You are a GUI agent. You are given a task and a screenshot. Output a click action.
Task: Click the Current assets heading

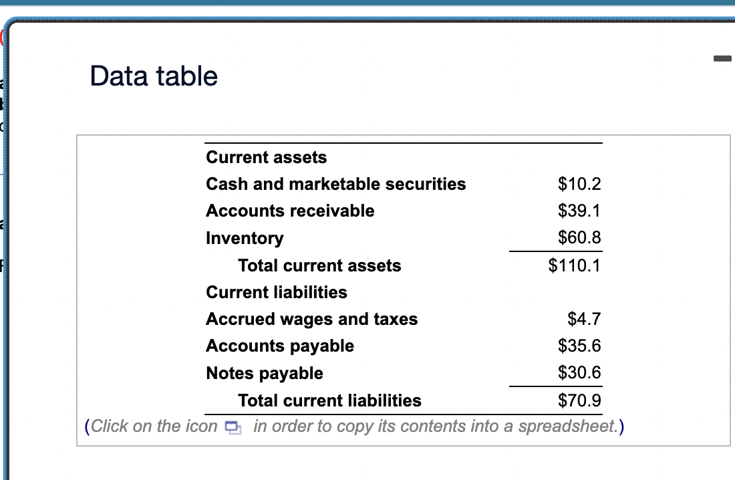pyautogui.click(x=266, y=157)
